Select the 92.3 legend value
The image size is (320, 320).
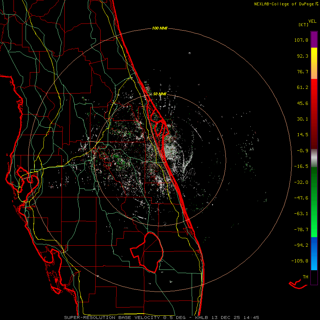pos(303,56)
